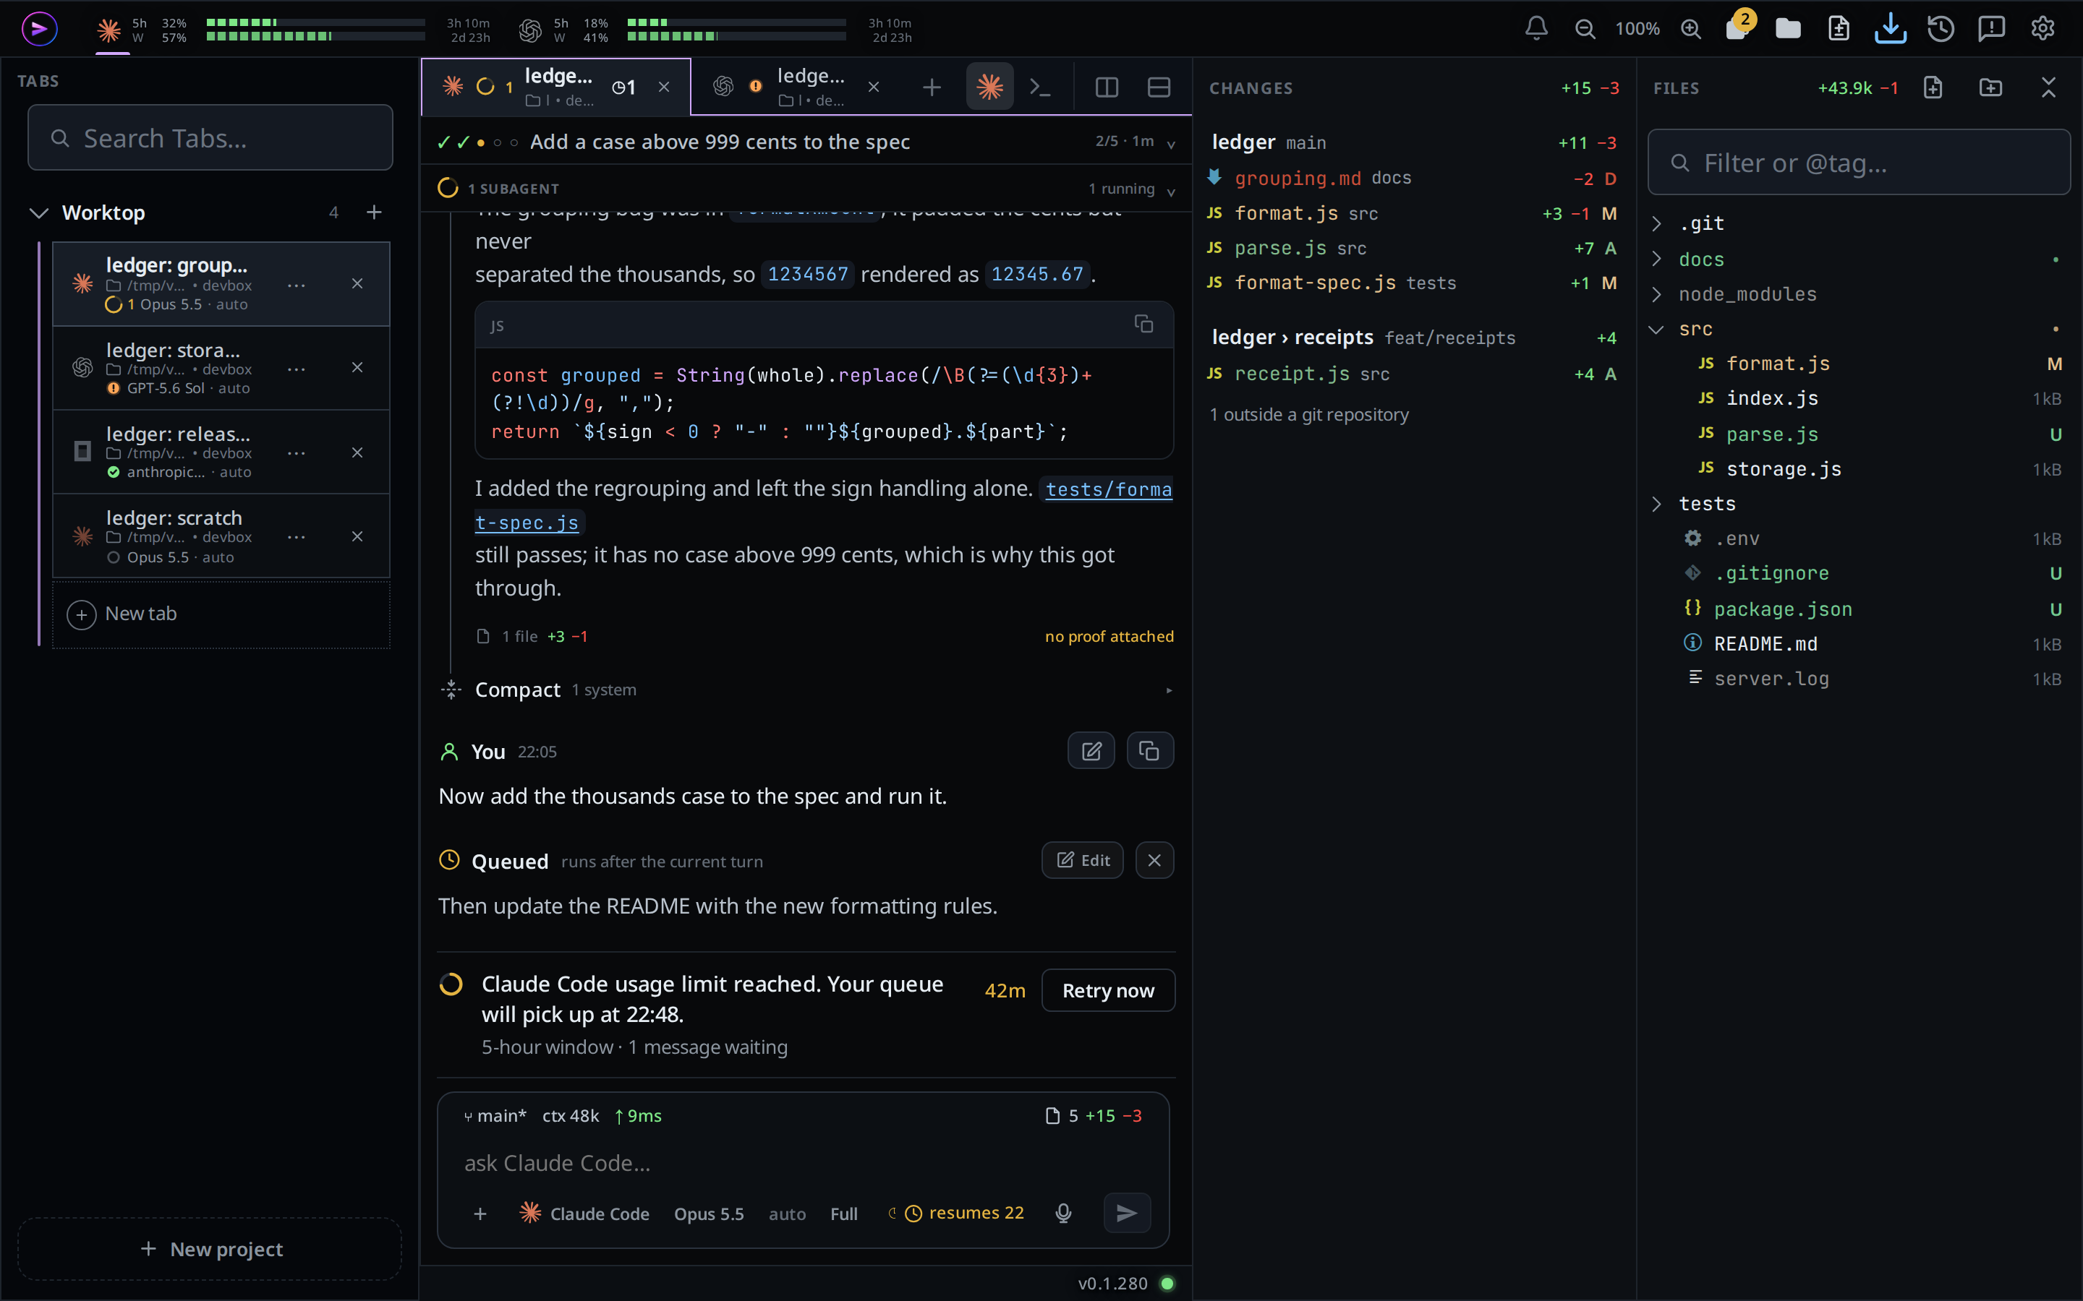Toggle Claude Code agent selector in tab bar
The image size is (2083, 1301).
click(x=990, y=87)
